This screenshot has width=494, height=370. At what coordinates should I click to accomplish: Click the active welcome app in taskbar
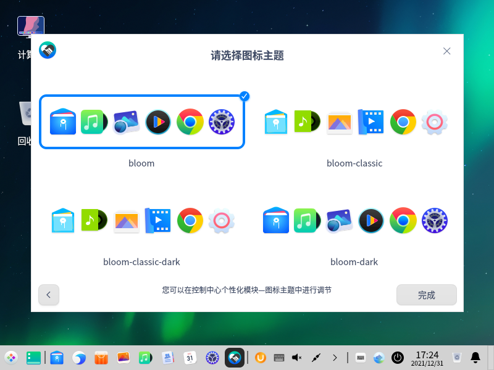(235, 358)
